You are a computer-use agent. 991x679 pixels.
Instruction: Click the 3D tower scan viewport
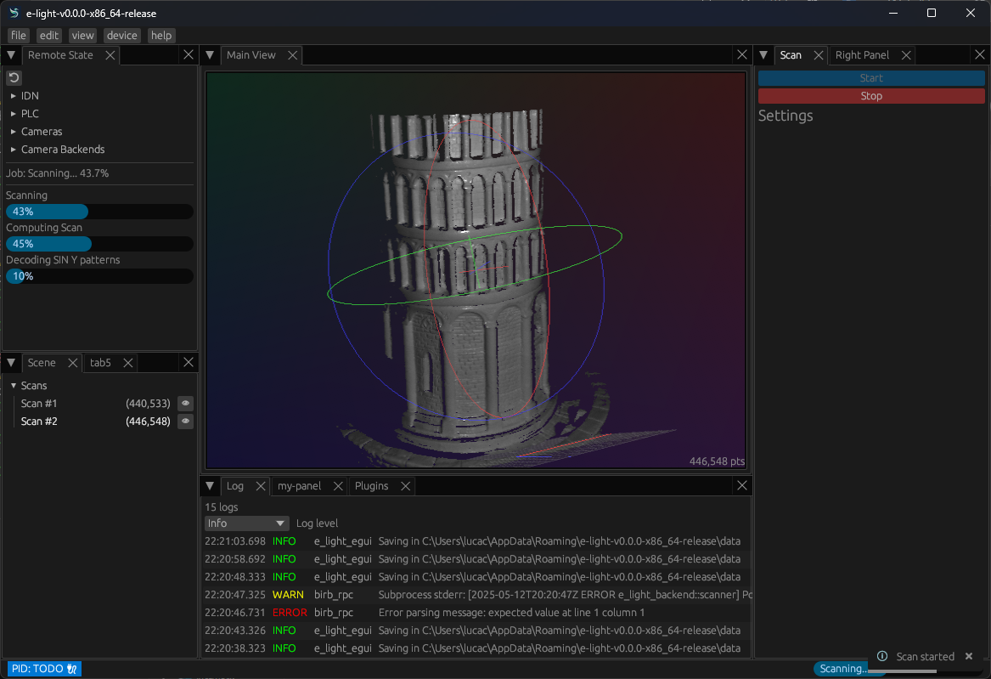point(476,270)
